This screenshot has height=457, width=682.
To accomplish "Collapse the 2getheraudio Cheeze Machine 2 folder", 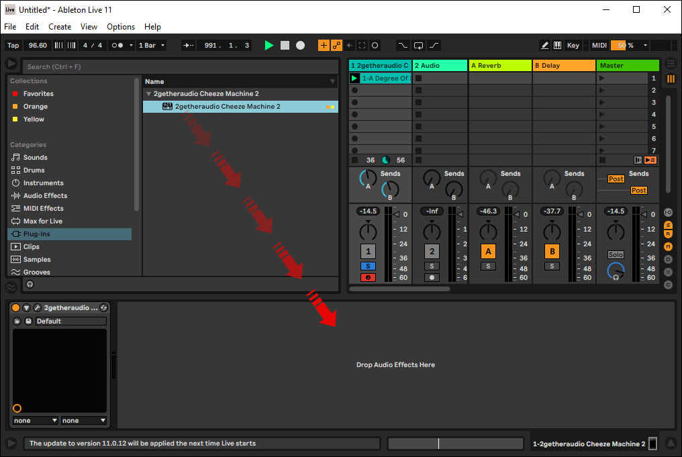I will [149, 93].
